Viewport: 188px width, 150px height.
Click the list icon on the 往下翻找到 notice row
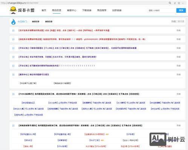(13, 66)
